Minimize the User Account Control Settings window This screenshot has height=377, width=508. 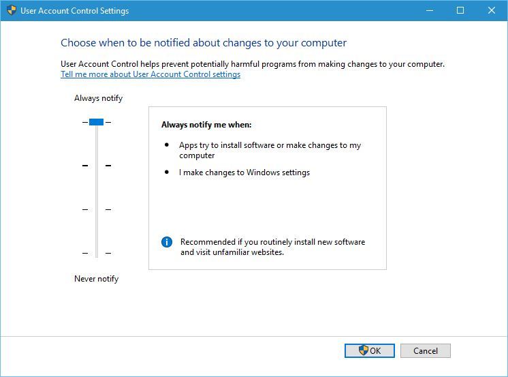(x=430, y=10)
